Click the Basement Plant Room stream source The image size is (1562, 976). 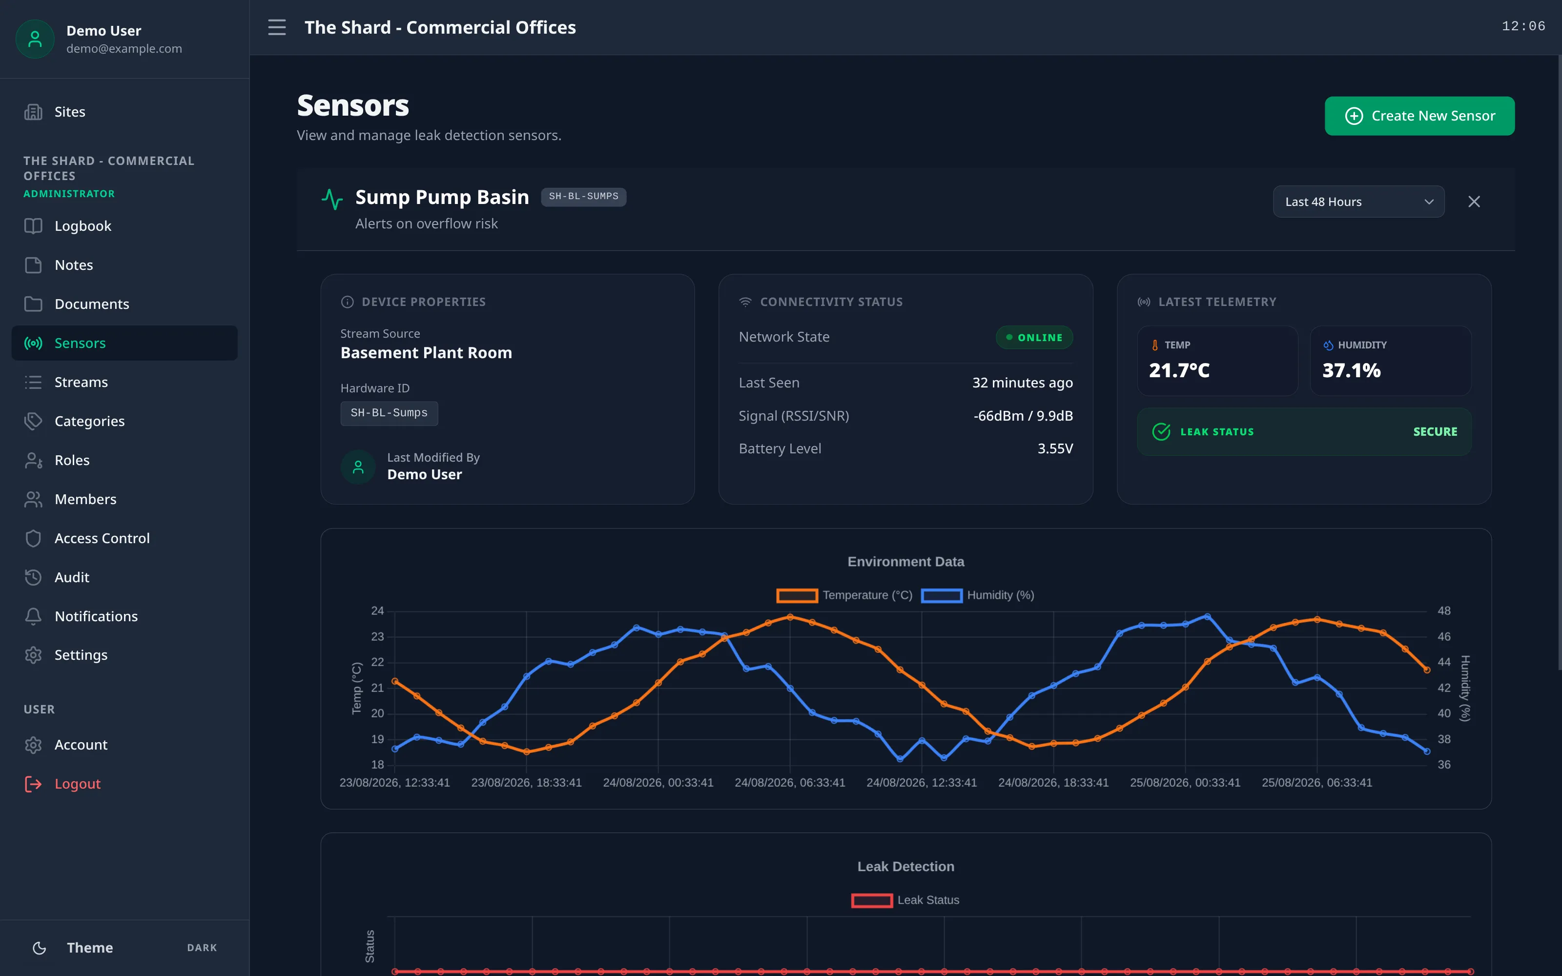click(426, 353)
